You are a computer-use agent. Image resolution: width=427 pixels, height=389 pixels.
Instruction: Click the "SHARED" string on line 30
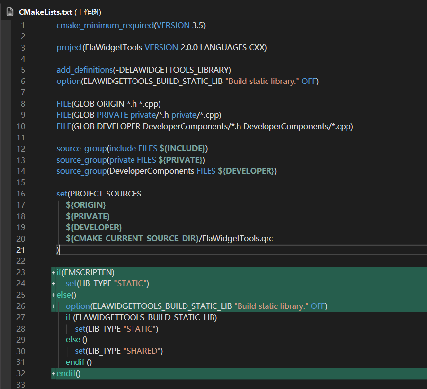144,351
